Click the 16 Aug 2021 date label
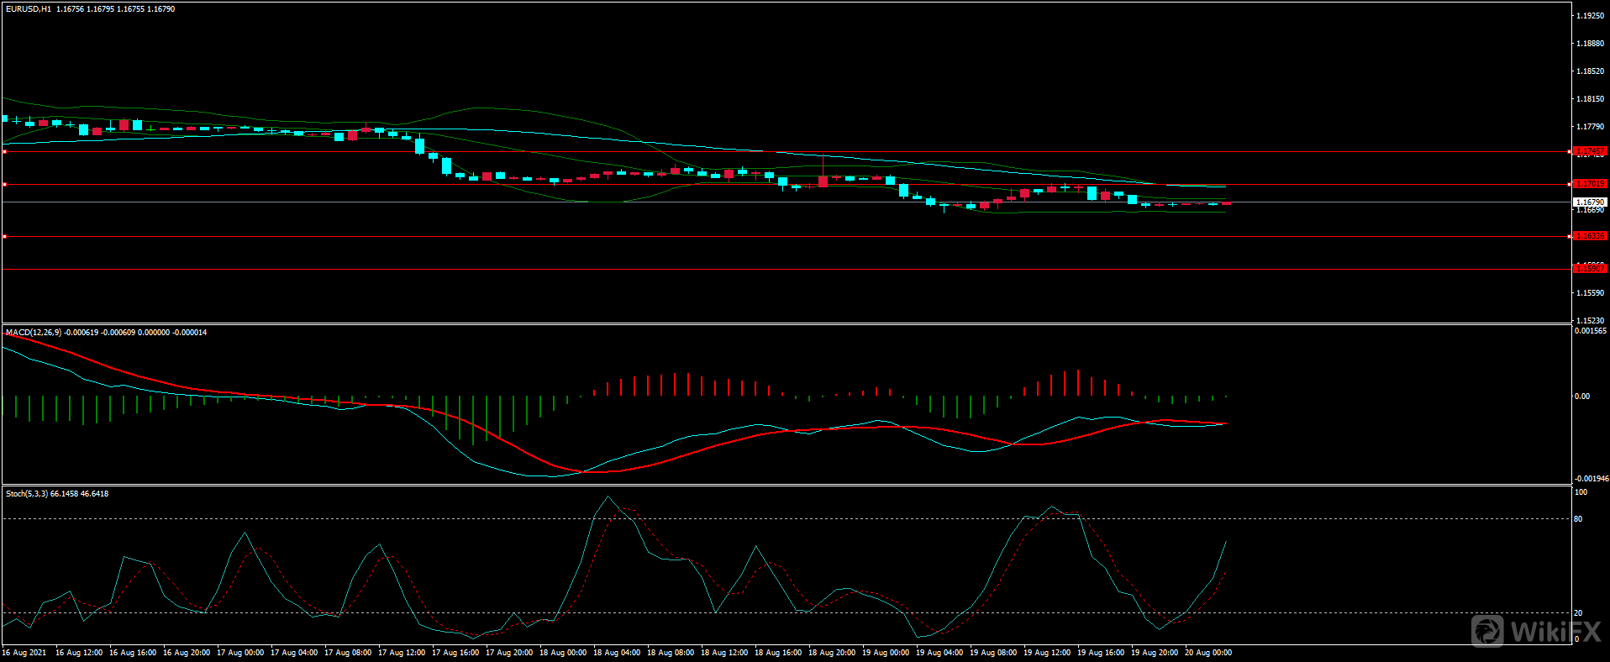1610x662 pixels. [24, 653]
